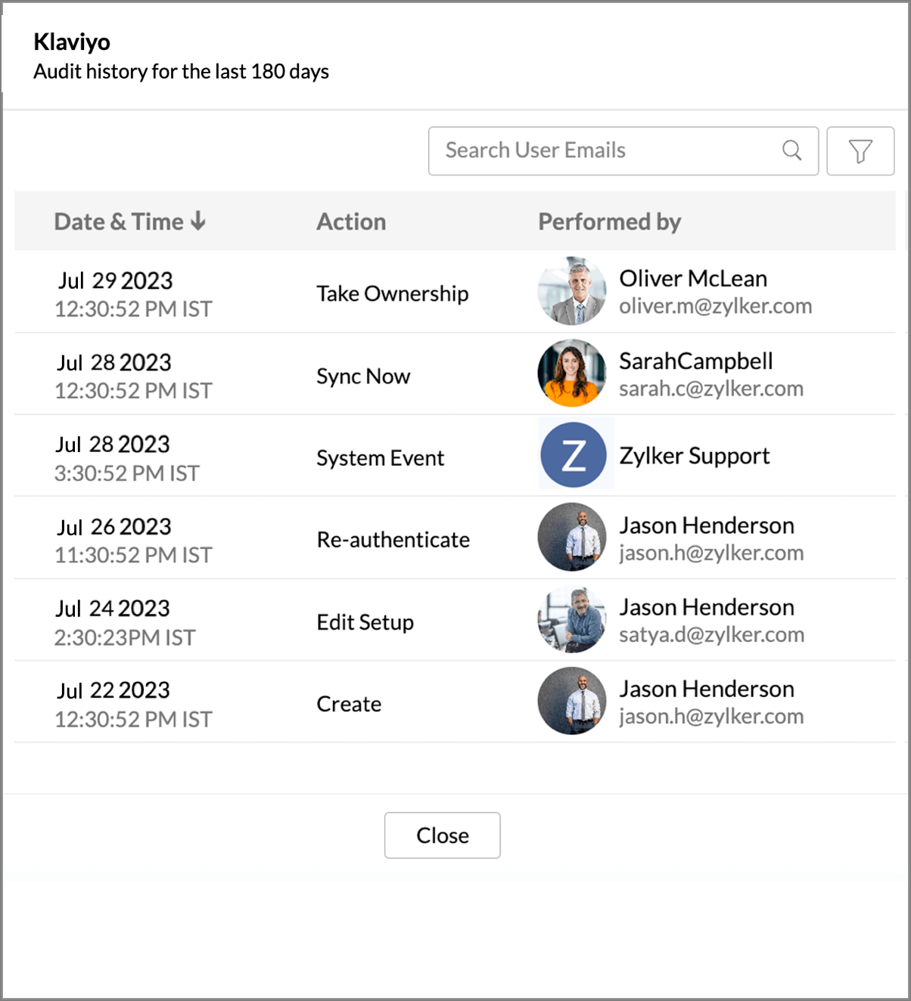
Task: Click the Zylker Support Z avatar
Action: [x=574, y=455]
